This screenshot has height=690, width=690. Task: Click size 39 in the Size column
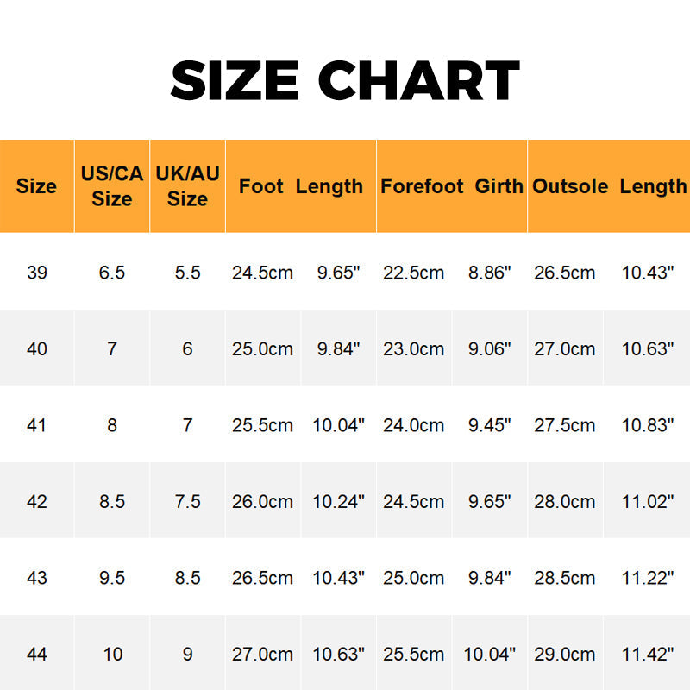point(37,273)
